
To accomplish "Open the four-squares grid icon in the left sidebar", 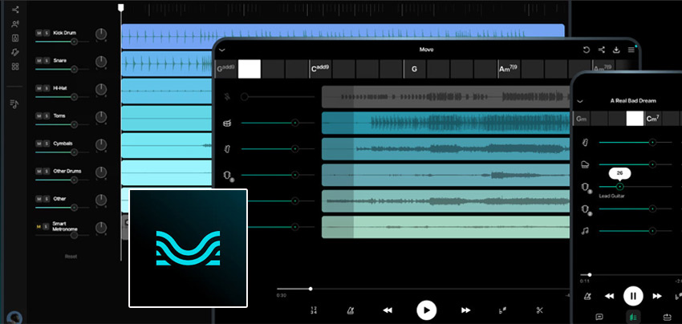I will pos(16,67).
